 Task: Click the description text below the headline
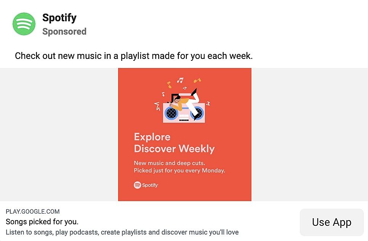pos(122,232)
